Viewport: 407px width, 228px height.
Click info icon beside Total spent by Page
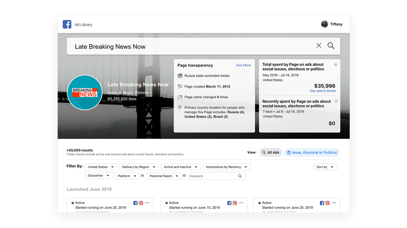click(336, 65)
